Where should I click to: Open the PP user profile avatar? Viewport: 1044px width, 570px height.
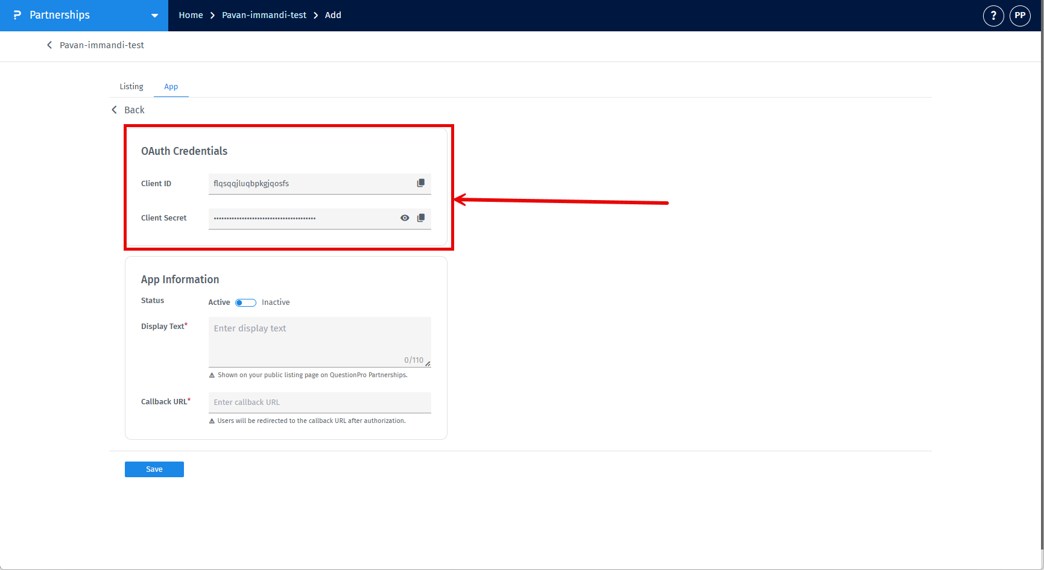tap(1020, 16)
